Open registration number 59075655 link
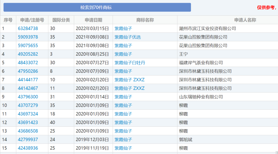 (28, 45)
